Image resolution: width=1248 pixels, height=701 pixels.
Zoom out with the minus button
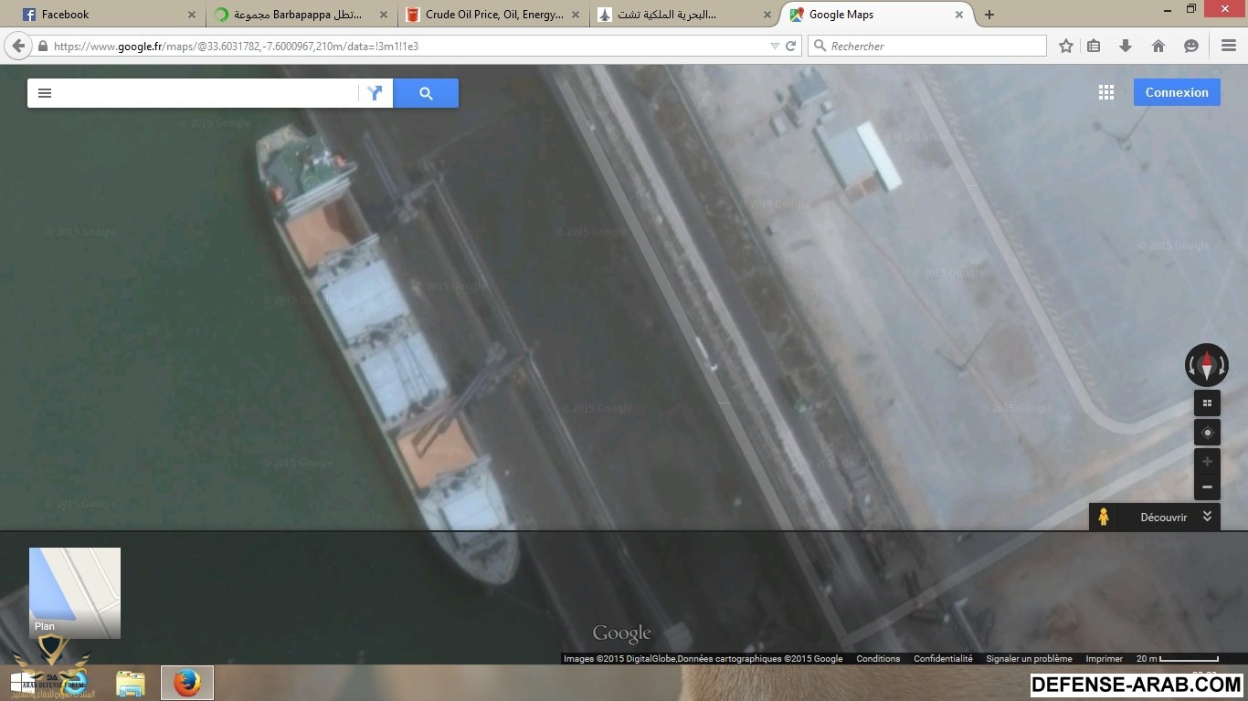coord(1207,487)
